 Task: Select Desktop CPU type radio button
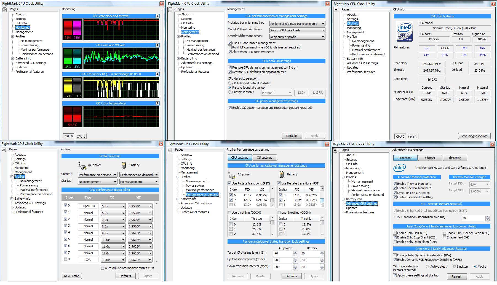[454, 267]
